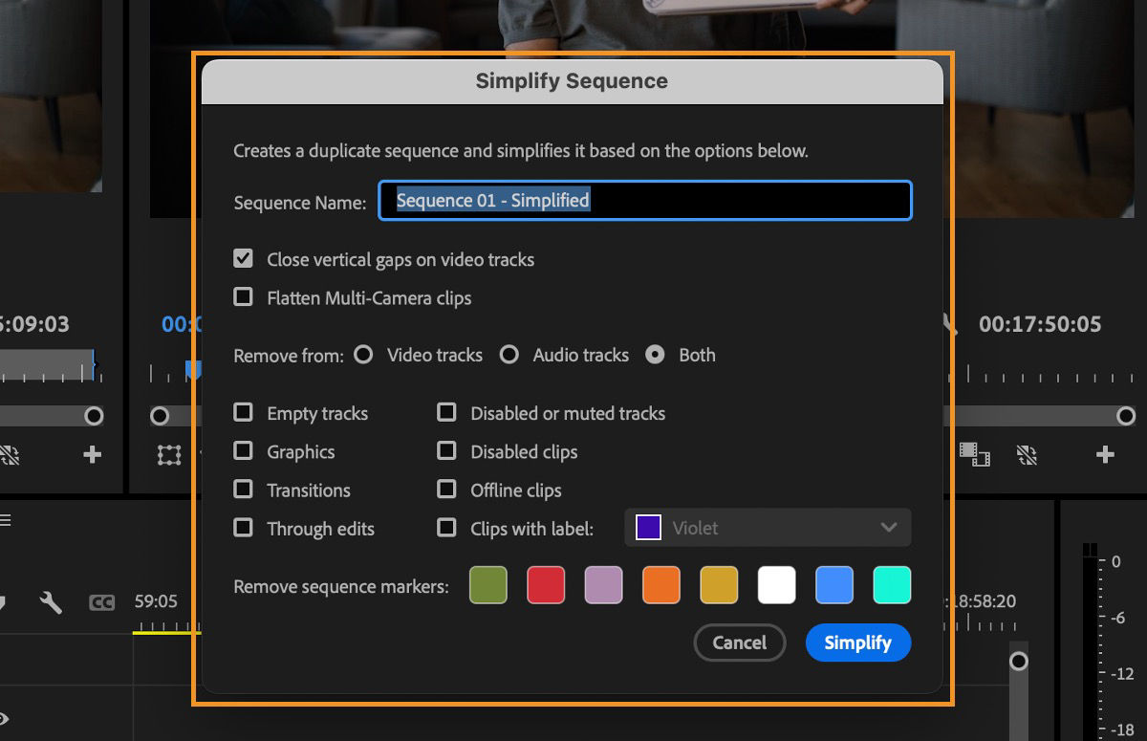The width and height of the screenshot is (1147, 741).
Task: Select the Audio tracks radio button
Action: coord(509,354)
